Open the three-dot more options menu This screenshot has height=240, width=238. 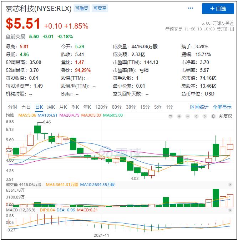[x=191, y=8]
